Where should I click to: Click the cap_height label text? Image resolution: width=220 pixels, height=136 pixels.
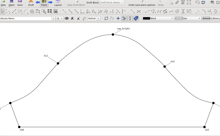click(x=123, y=28)
